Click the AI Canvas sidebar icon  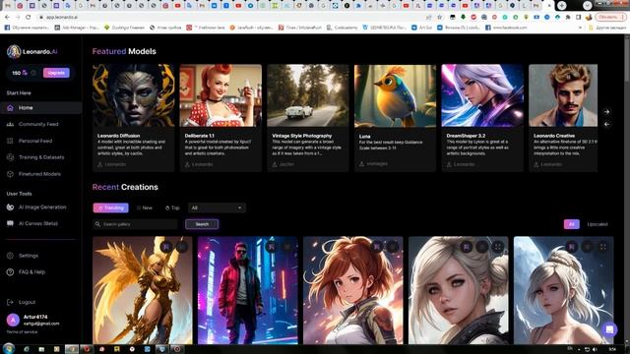tap(10, 223)
